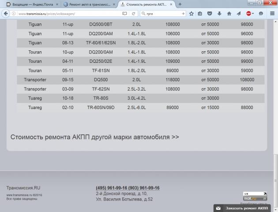Open a new tab with plus button

pos(180,4)
